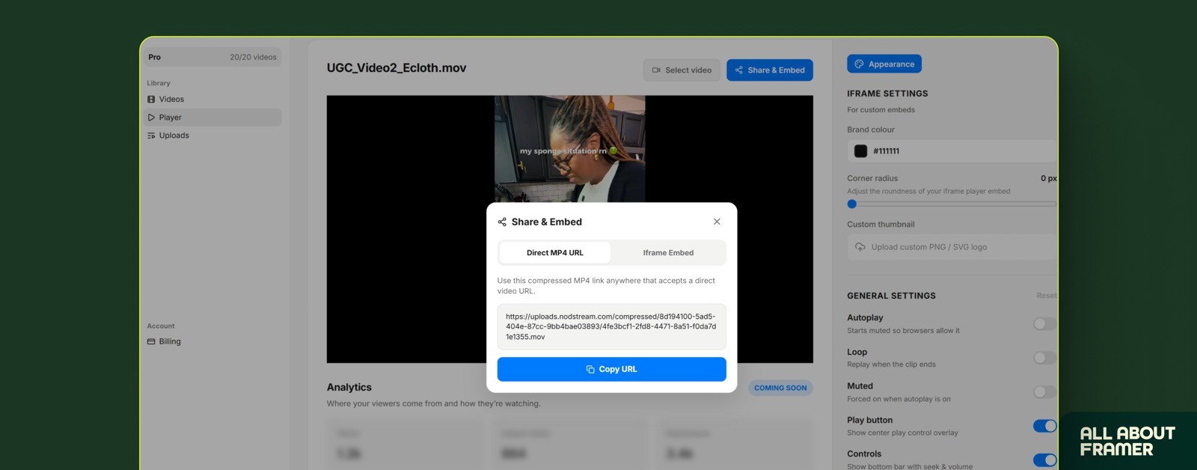Click the IFRAME SETTINGS heading

[x=887, y=94]
